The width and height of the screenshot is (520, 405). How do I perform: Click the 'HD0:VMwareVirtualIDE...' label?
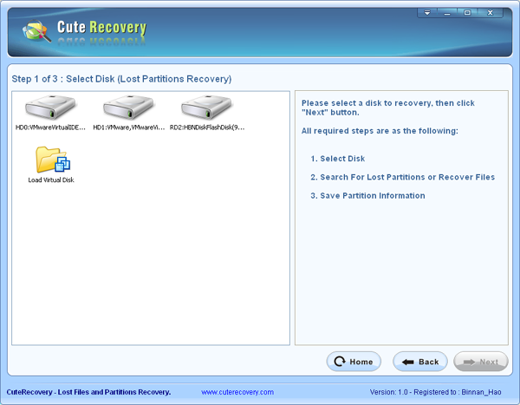[x=50, y=127]
